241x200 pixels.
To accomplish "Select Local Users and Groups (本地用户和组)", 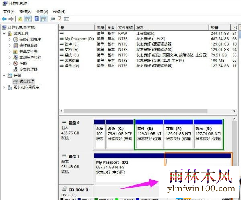I will click(x=30, y=57).
